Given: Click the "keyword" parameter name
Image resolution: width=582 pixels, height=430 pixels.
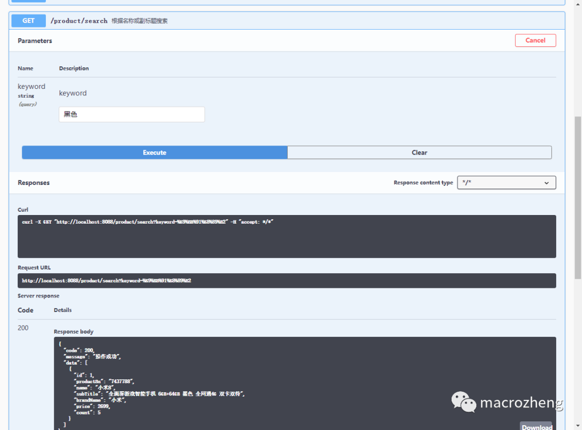Looking at the screenshot, I should coord(32,86).
